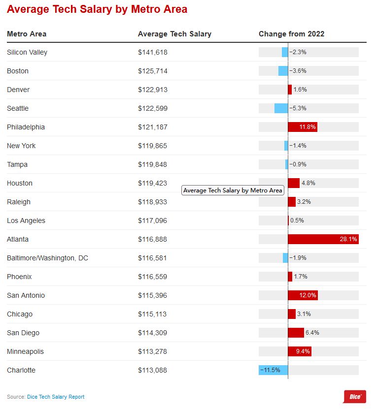Click Houston's 4.8% red bar
The width and height of the screenshot is (376, 409).
[294, 183]
